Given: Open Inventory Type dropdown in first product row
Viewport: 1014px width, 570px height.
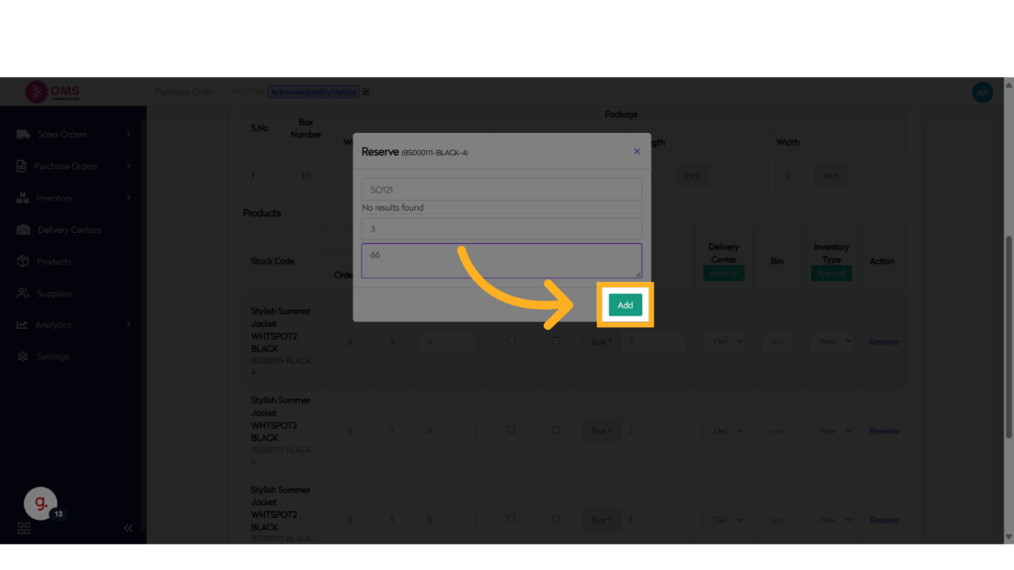Looking at the screenshot, I should coord(831,342).
